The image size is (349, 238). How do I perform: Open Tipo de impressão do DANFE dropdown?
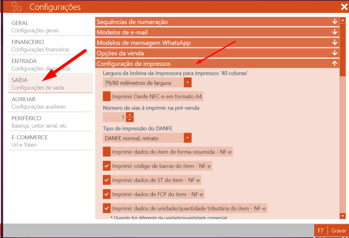tap(187, 138)
